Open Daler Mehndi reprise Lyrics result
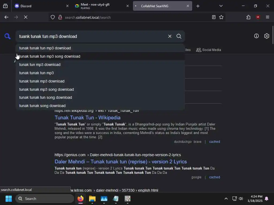Image resolution: width=274 pixels, height=205 pixels. coord(121,162)
